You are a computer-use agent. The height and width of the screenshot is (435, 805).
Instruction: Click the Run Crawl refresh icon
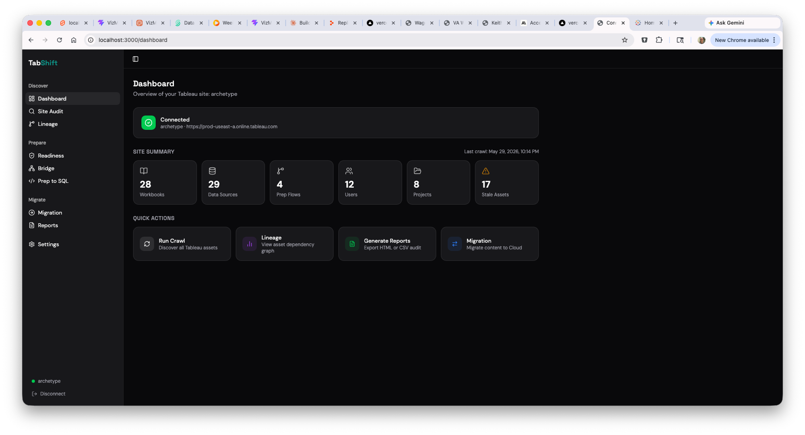[147, 244]
